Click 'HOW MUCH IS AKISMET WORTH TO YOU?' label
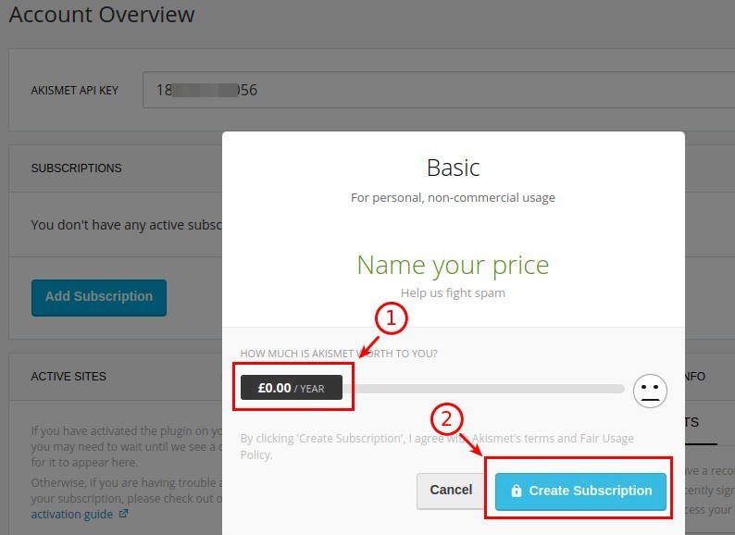Image resolution: width=735 pixels, height=535 pixels. pos(339,354)
